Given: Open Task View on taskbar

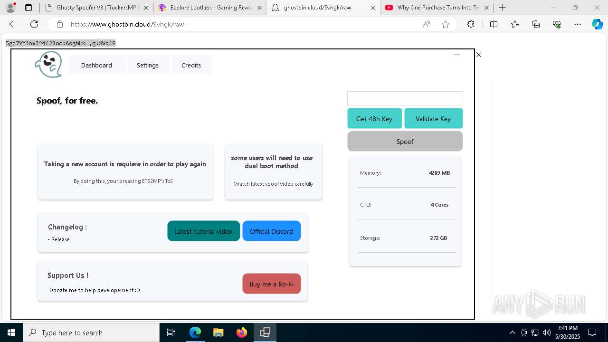Looking at the screenshot, I should pyautogui.click(x=171, y=332).
